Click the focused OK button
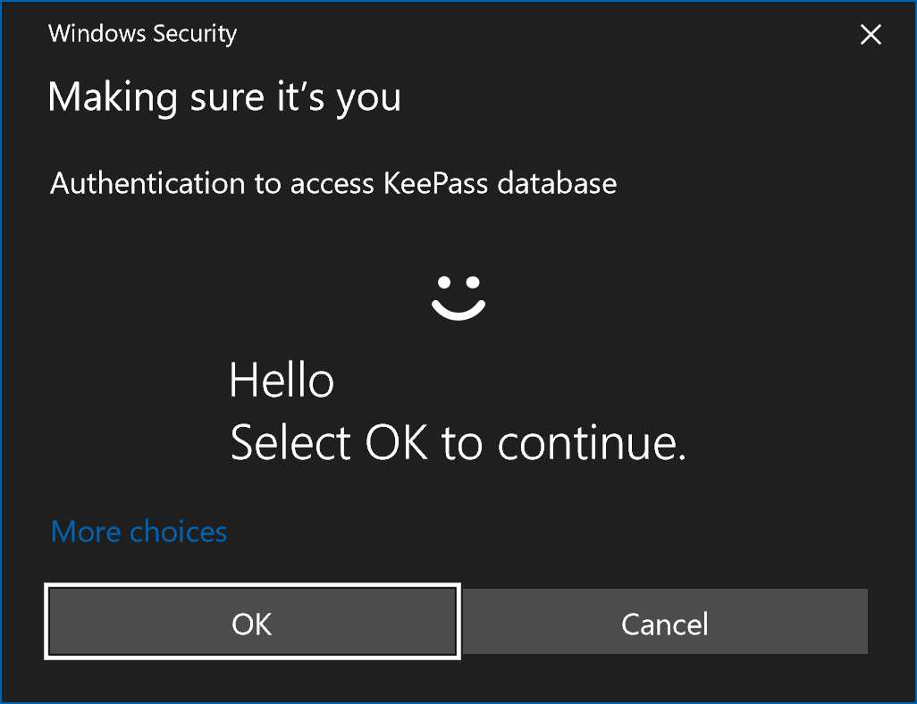917x704 pixels. point(252,622)
